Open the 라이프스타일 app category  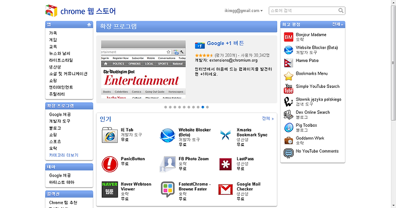61,60
